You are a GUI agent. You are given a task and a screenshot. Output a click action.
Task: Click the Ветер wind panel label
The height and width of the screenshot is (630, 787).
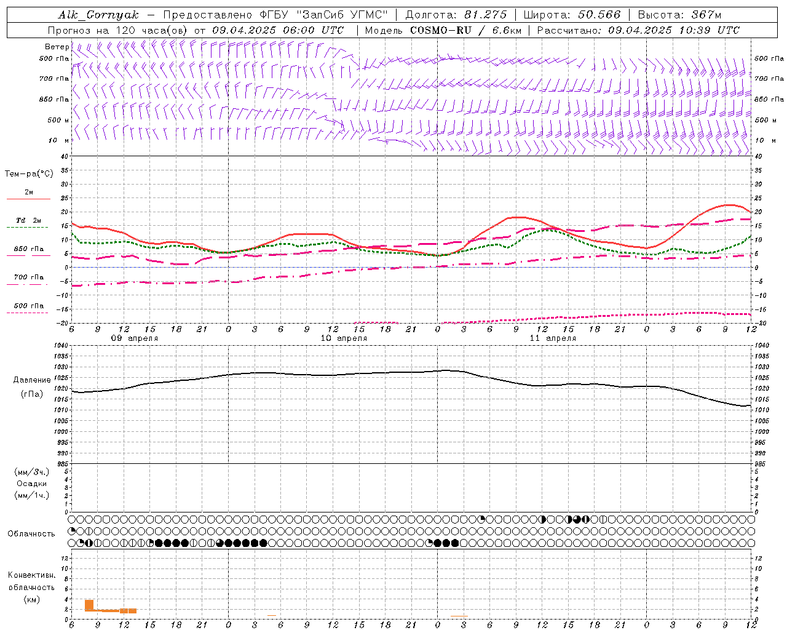(57, 47)
